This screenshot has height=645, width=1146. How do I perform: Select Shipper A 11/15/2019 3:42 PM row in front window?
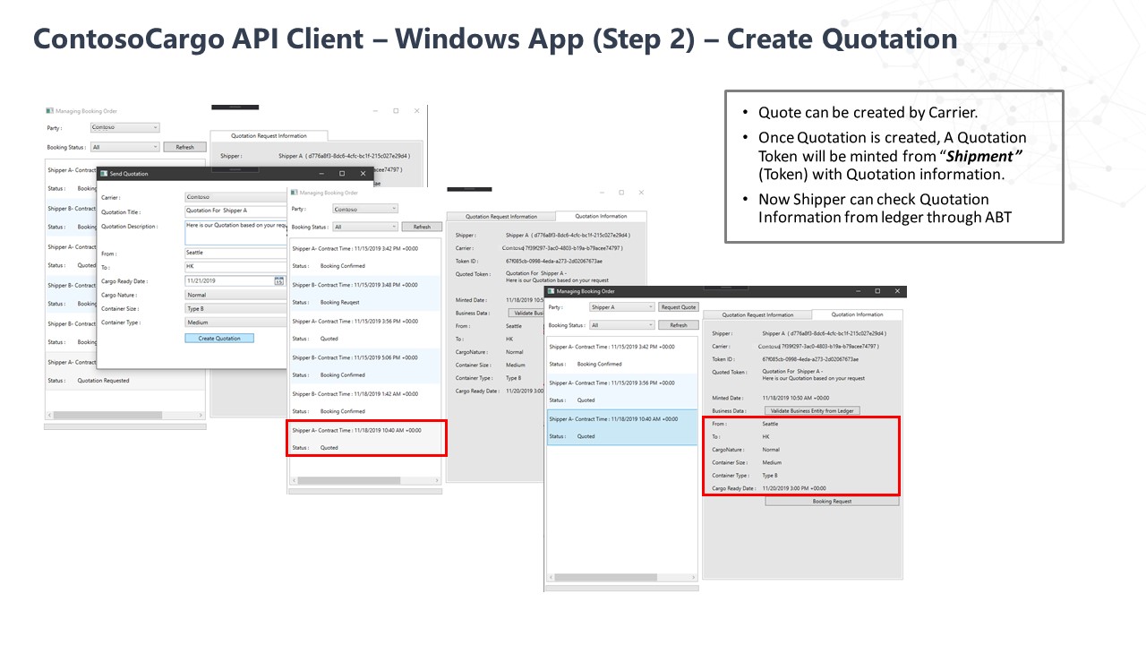(x=623, y=355)
